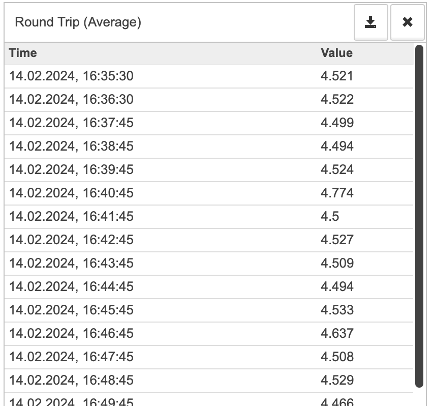Click the value 4.524 cell

pyautogui.click(x=337, y=170)
